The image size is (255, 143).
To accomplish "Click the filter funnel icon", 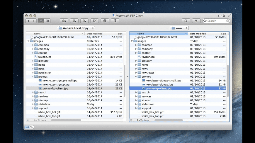I will coord(196,21).
